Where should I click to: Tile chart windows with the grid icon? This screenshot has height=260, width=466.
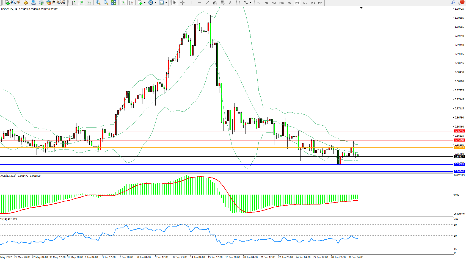pyautogui.click(x=114, y=2)
